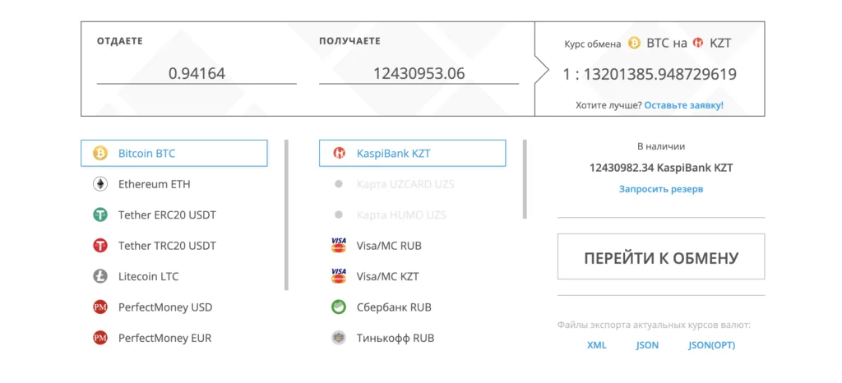842x383 pixels.
Task: Choose Сбербанк RUB to receive
Action: click(413, 307)
